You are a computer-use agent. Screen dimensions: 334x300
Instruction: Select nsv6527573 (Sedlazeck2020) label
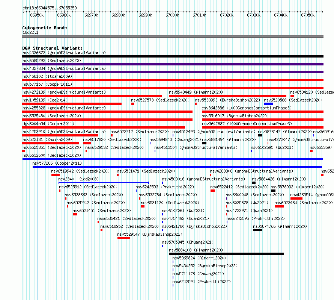(160, 100)
